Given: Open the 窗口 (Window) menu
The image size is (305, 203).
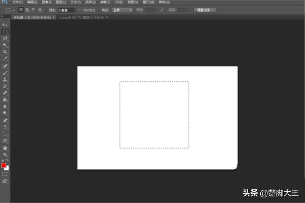Looking at the screenshot, I should point(148,2).
